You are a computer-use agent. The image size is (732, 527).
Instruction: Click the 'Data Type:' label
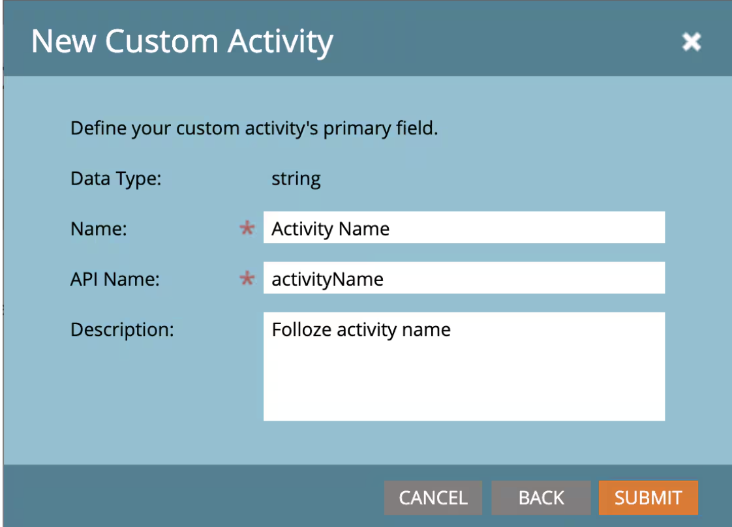[x=116, y=178]
